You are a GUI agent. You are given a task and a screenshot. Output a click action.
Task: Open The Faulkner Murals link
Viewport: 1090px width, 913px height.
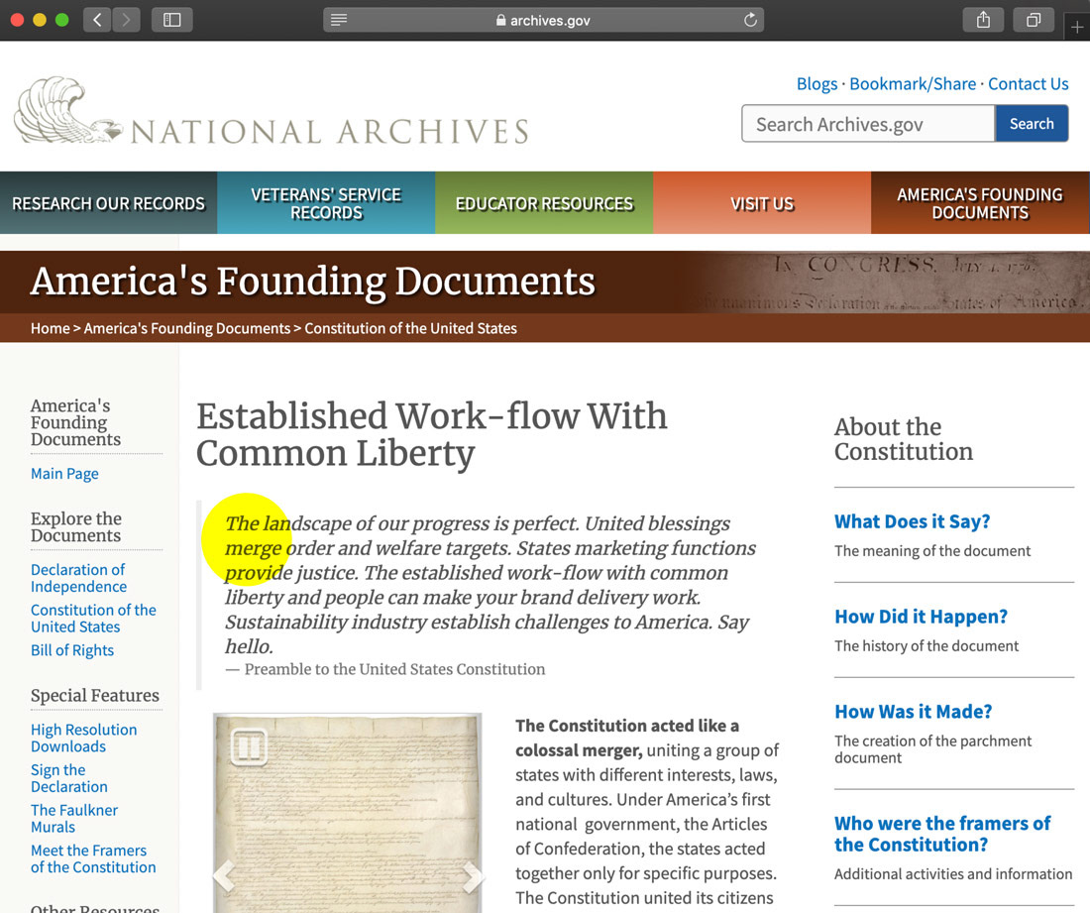(x=74, y=819)
